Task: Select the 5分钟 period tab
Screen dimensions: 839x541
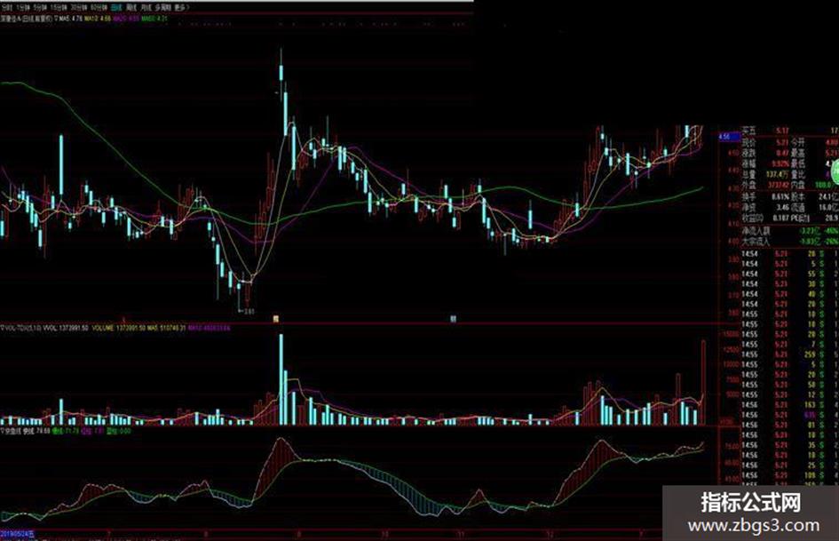Action: (x=40, y=7)
